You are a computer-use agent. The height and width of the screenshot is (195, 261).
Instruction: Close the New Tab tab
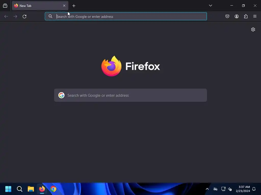tap(64, 6)
